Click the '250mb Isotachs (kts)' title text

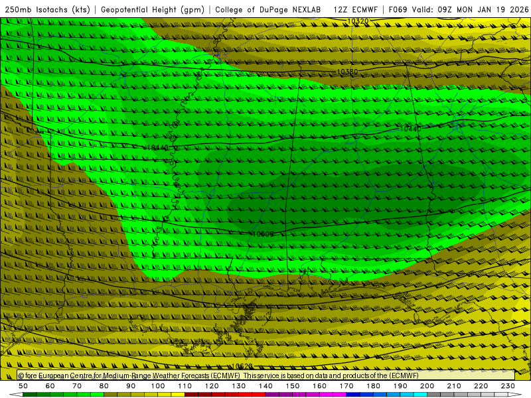click(x=47, y=9)
